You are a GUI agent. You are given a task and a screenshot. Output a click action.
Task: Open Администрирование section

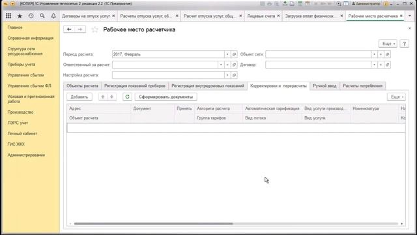click(x=26, y=155)
